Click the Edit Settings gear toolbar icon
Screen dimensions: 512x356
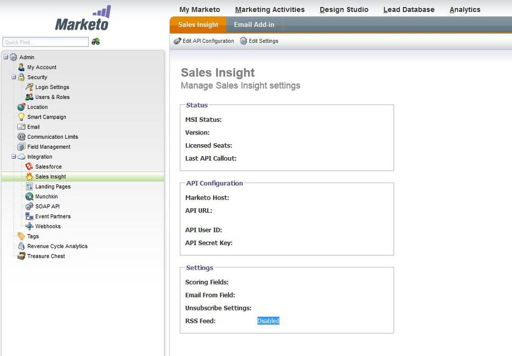point(243,41)
